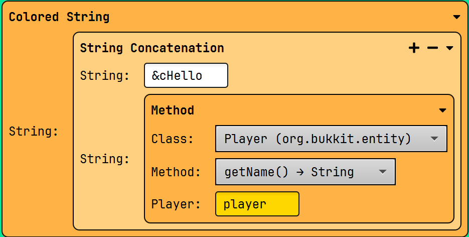Click the String: label beside the Method block

pos(105,159)
